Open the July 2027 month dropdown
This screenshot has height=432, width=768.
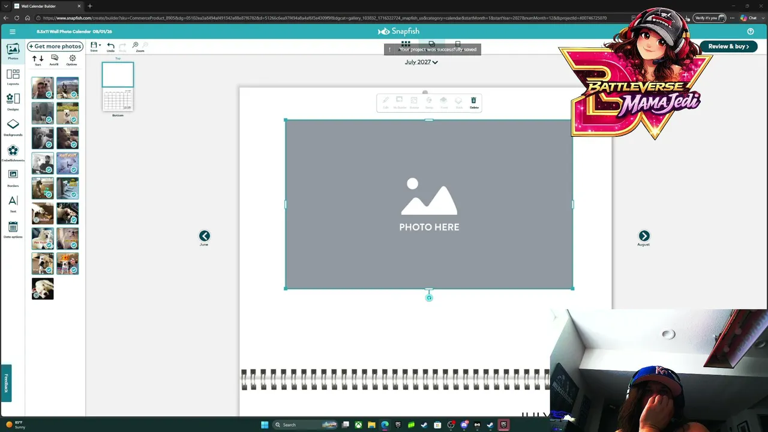click(x=421, y=62)
